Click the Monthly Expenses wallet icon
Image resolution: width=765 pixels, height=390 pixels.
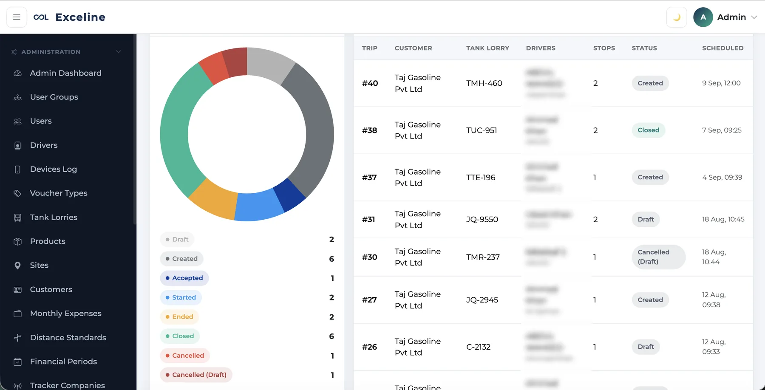pos(17,314)
